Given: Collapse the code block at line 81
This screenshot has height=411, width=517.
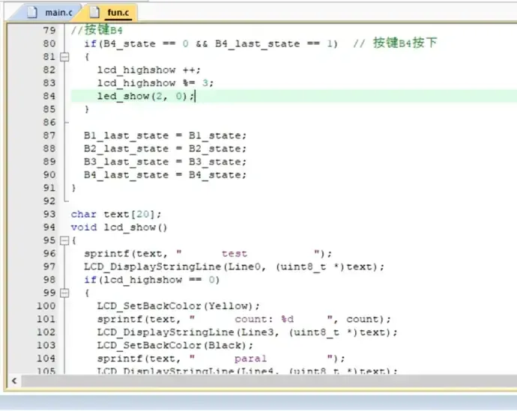Looking at the screenshot, I should pos(64,57).
